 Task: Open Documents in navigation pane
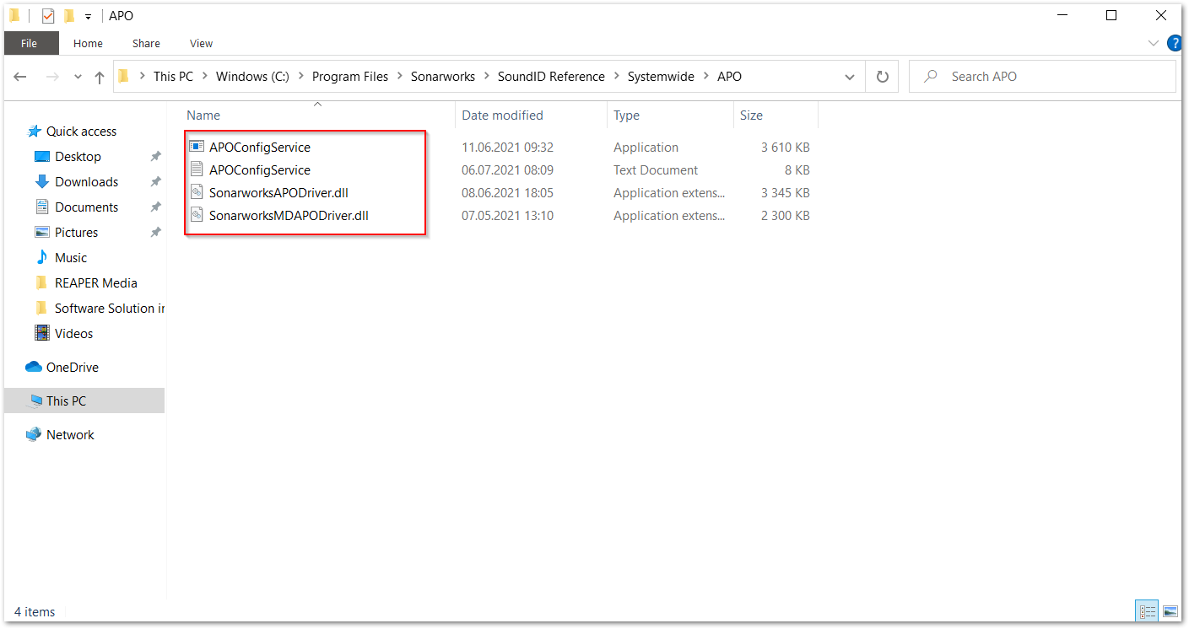pyautogui.click(x=86, y=207)
